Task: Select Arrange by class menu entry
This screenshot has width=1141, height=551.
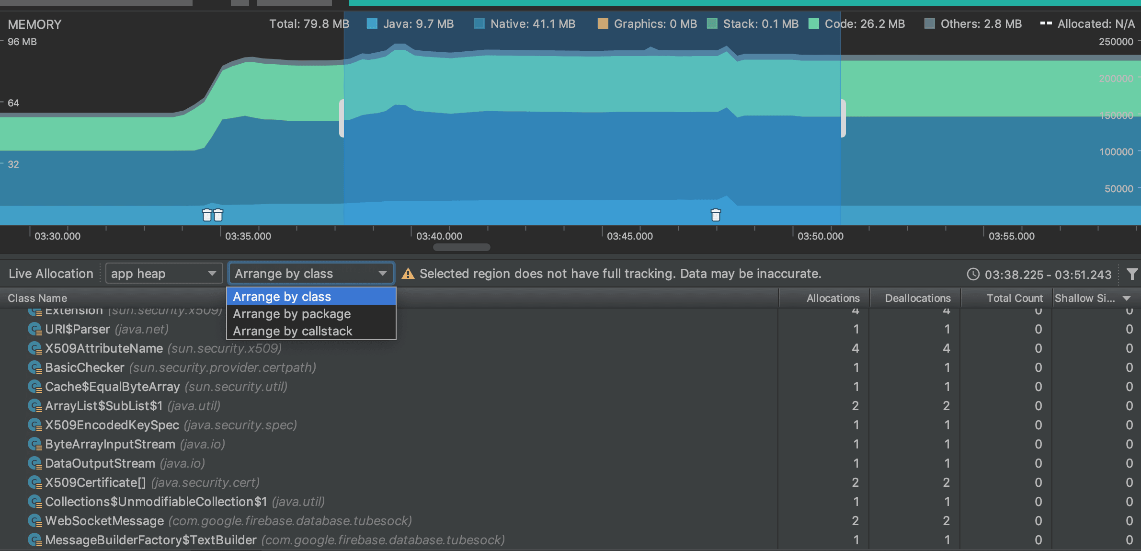Action: [x=282, y=297]
